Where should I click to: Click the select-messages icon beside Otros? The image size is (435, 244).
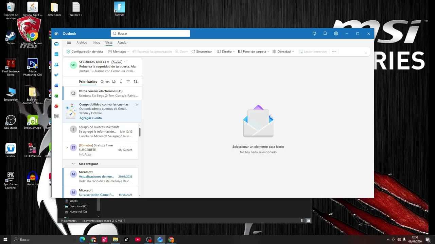(114, 82)
